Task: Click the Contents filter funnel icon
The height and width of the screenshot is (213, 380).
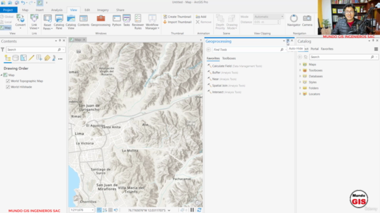Action: (2, 50)
